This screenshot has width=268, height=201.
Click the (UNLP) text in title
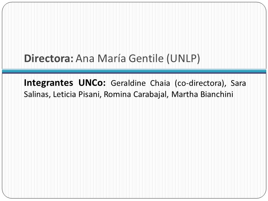[x=183, y=59]
